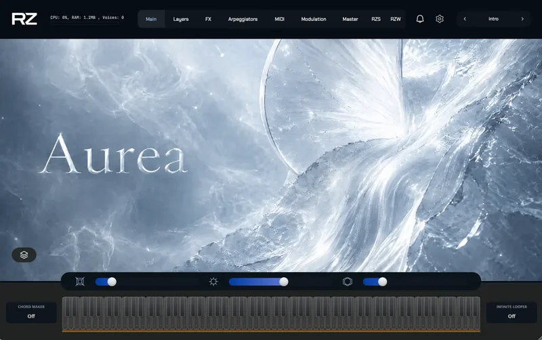Click the Aurea title artwork

[114, 154]
